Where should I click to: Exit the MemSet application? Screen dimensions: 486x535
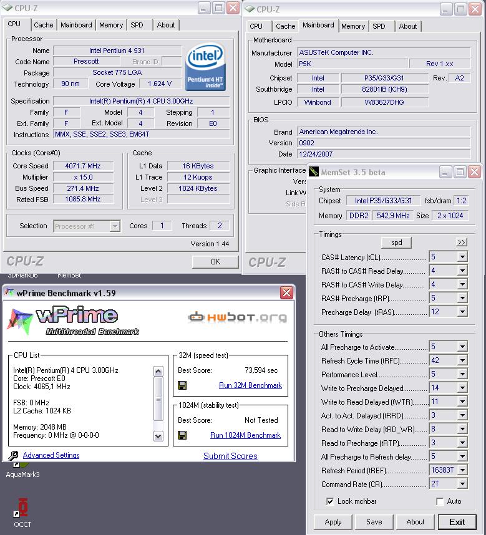457,522
